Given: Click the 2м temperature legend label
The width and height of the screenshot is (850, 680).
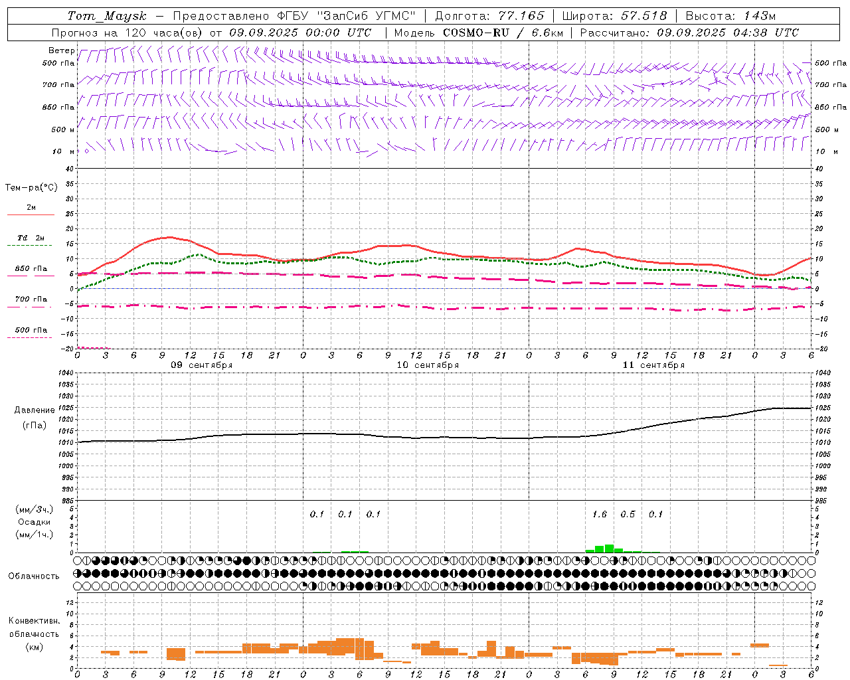Looking at the screenshot, I should click(x=31, y=207).
